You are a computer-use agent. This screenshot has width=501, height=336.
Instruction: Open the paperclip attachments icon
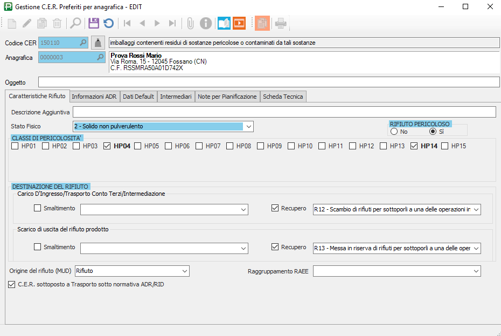(190, 23)
